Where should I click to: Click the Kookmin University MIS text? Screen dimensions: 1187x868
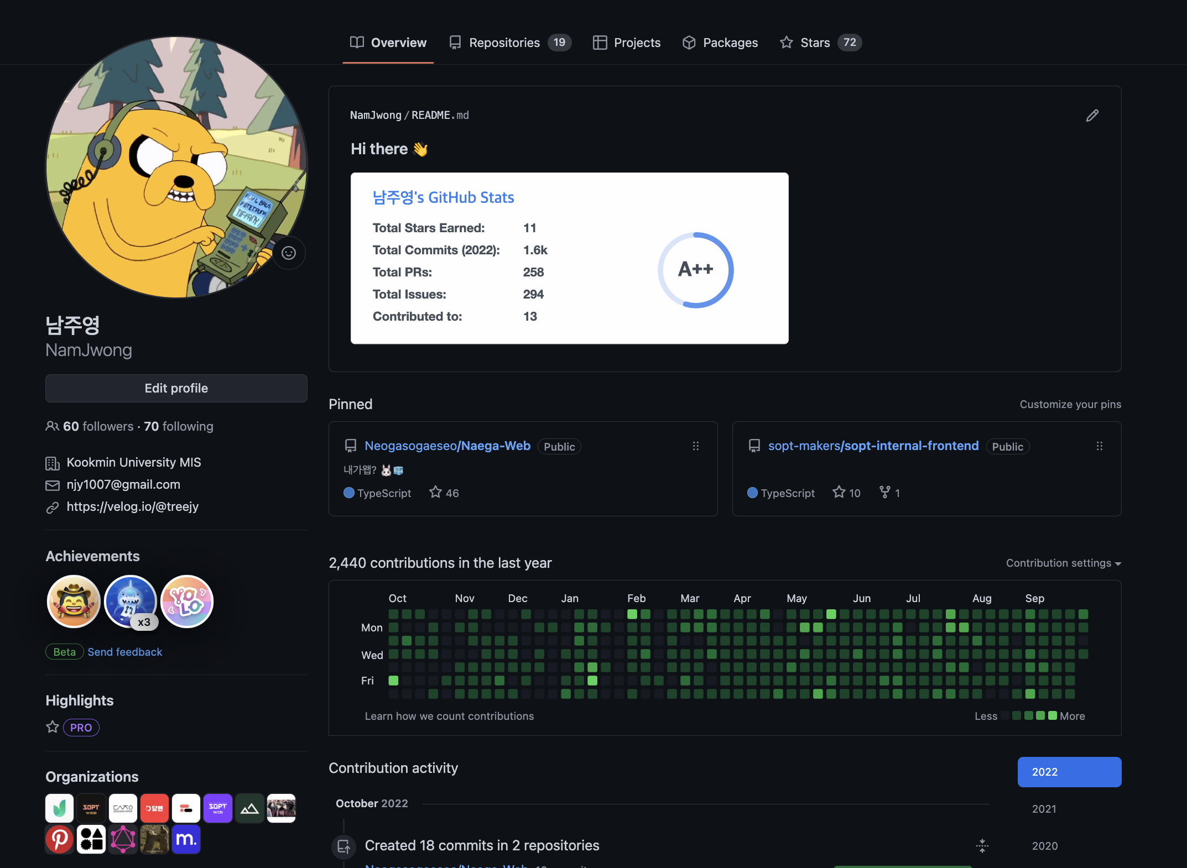click(x=134, y=462)
